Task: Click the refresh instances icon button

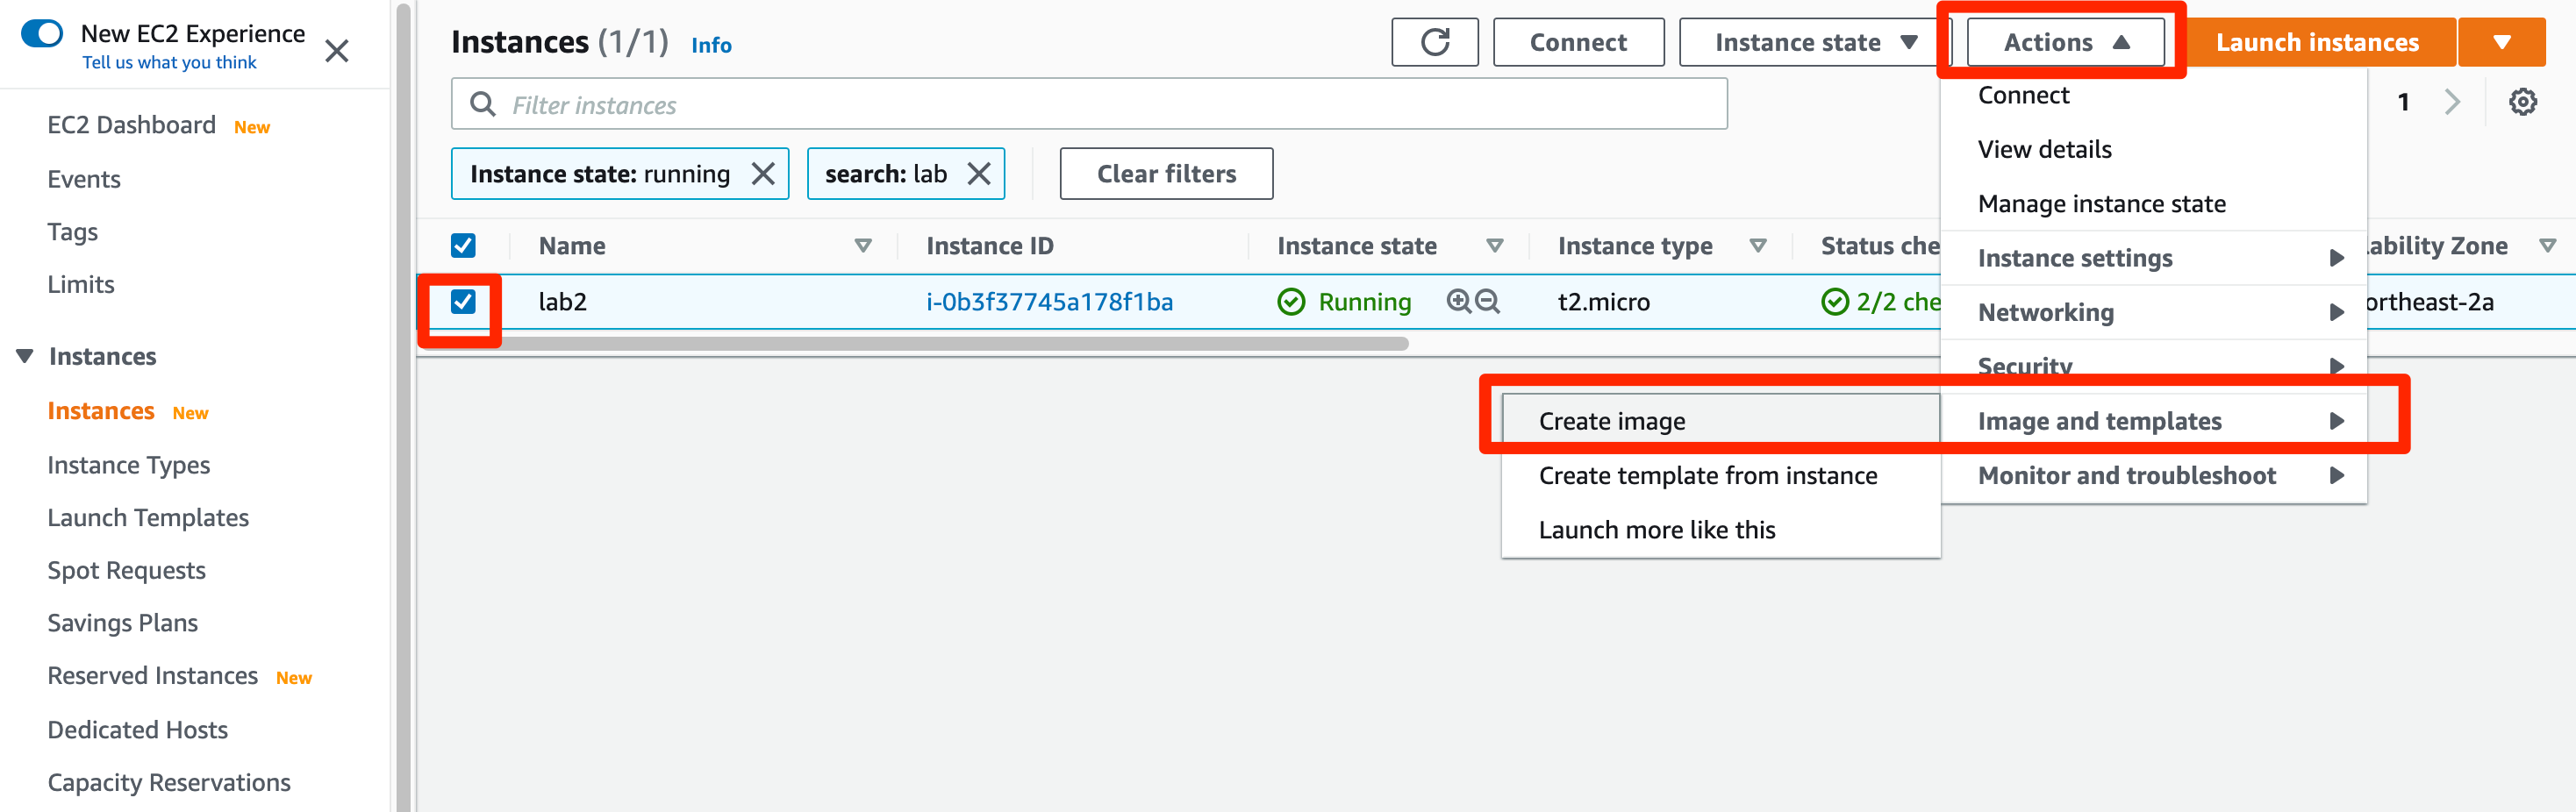Action: 1434,42
